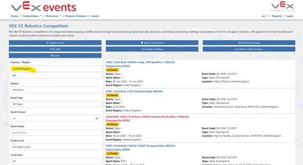Click the Event Name input field
The width and height of the screenshot is (303, 165).
click(56, 133)
